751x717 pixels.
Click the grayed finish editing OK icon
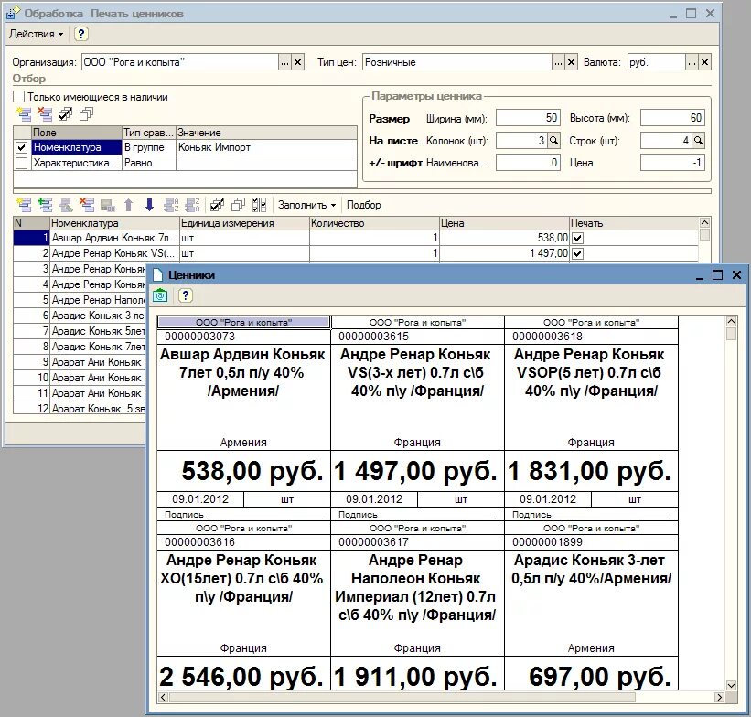[x=108, y=205]
